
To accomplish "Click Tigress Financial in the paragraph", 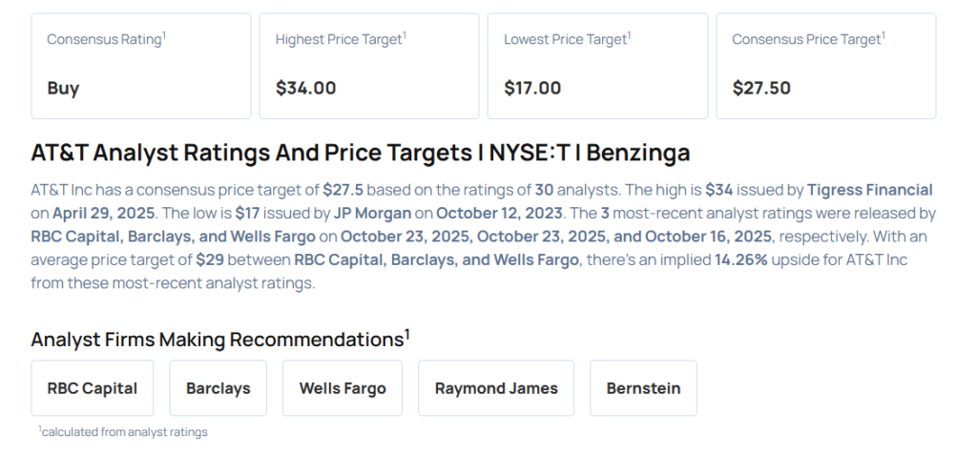I will 869,190.
